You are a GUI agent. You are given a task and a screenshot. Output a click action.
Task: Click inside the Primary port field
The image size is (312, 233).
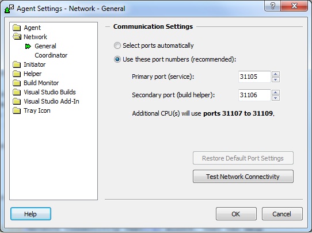coord(254,77)
